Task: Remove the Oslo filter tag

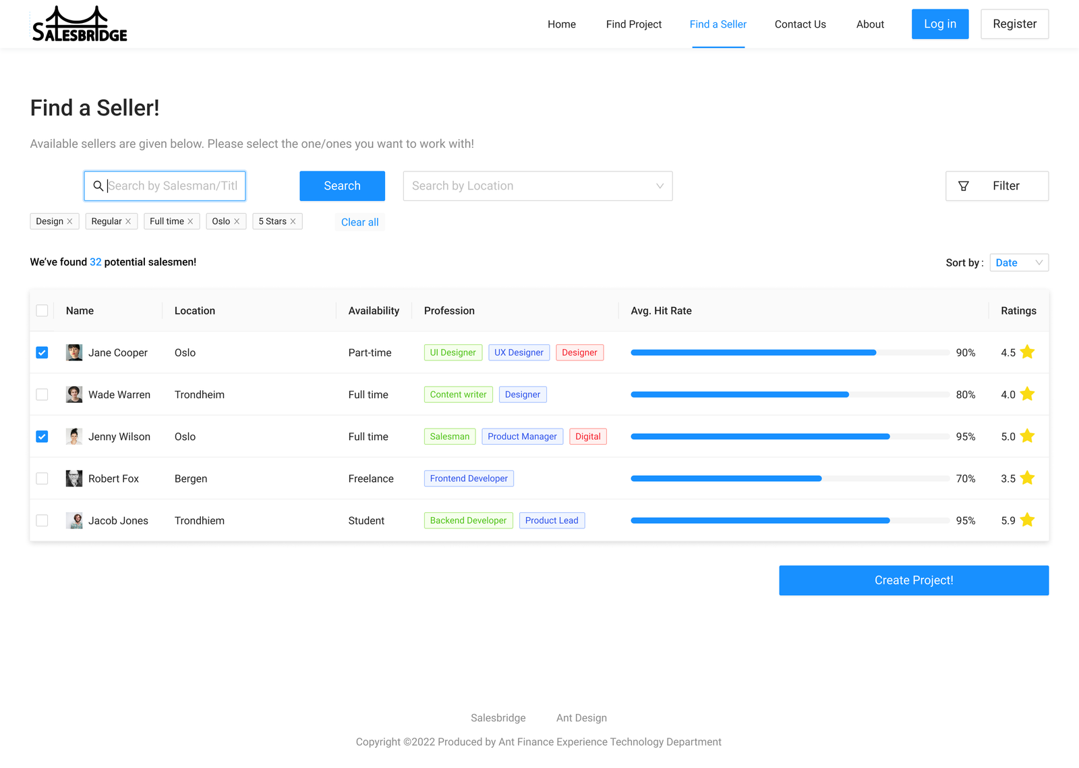Action: tap(237, 221)
